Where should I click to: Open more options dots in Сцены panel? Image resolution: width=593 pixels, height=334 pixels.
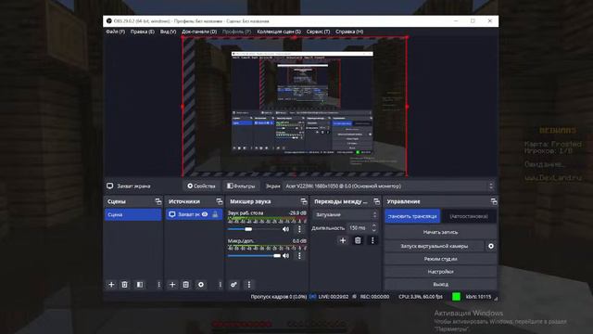pyautogui.click(x=158, y=285)
